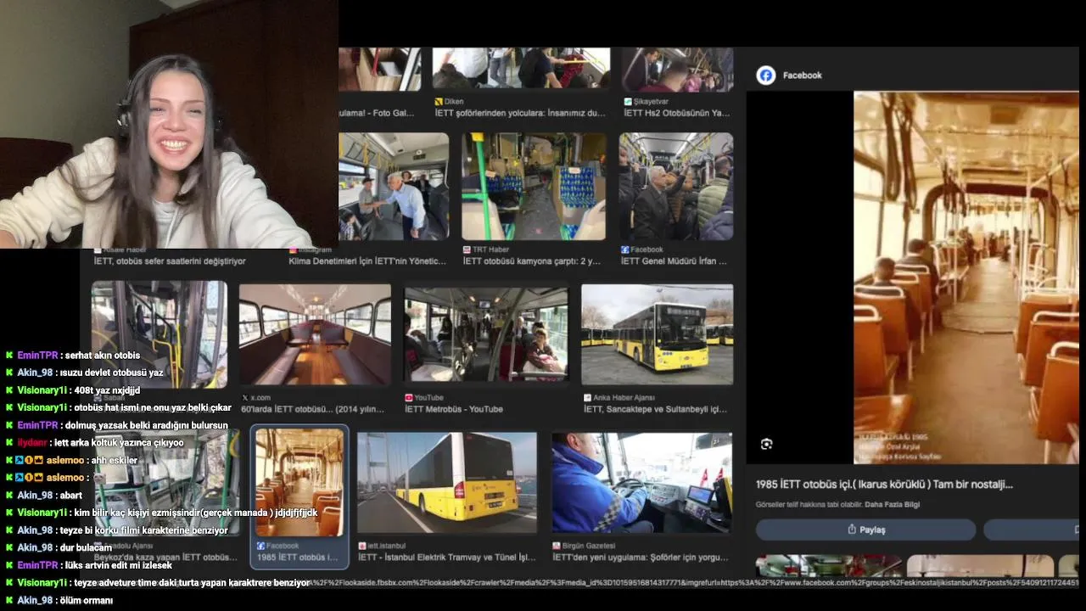Click the 'İETT otobüsü kamyona çarptı' caption

pos(532,261)
